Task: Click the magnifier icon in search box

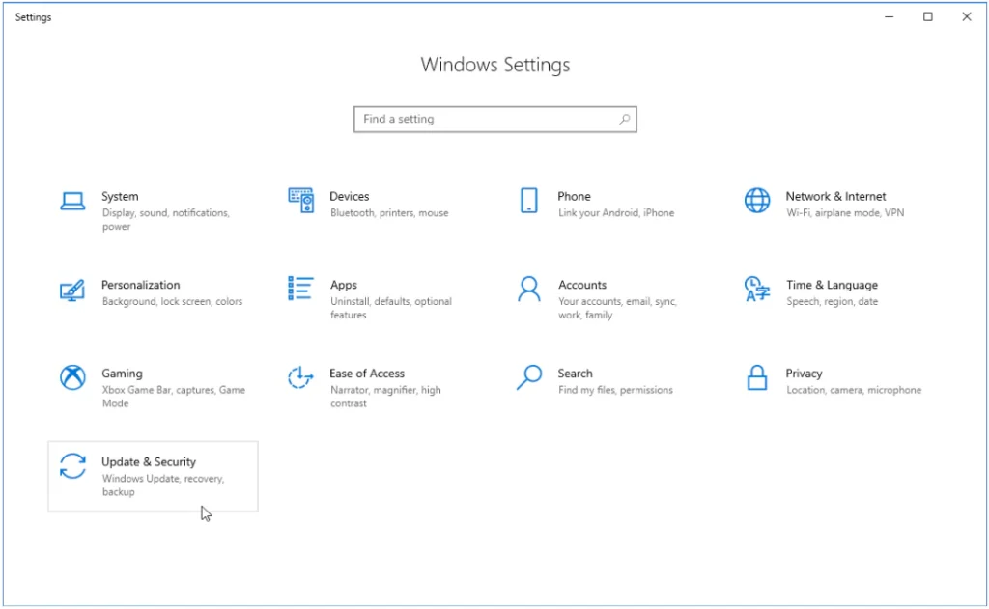Action: [x=625, y=120]
